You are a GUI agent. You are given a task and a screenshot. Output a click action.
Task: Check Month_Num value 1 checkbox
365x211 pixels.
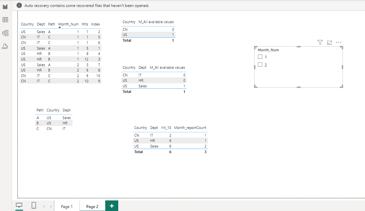pos(260,57)
